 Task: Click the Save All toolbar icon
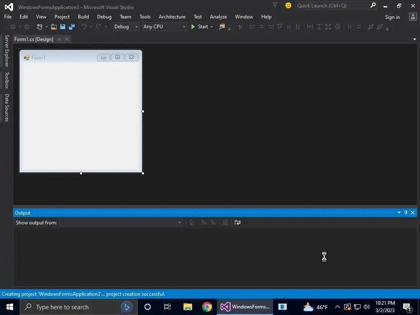tap(72, 27)
